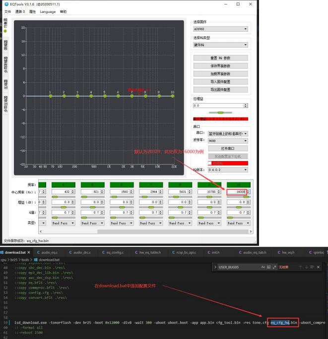
Task: Click stepper of center frequency 432
Action: [x=73, y=192]
